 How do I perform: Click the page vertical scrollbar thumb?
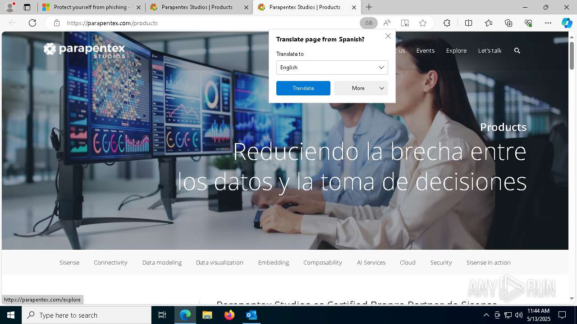pyautogui.click(x=572, y=55)
